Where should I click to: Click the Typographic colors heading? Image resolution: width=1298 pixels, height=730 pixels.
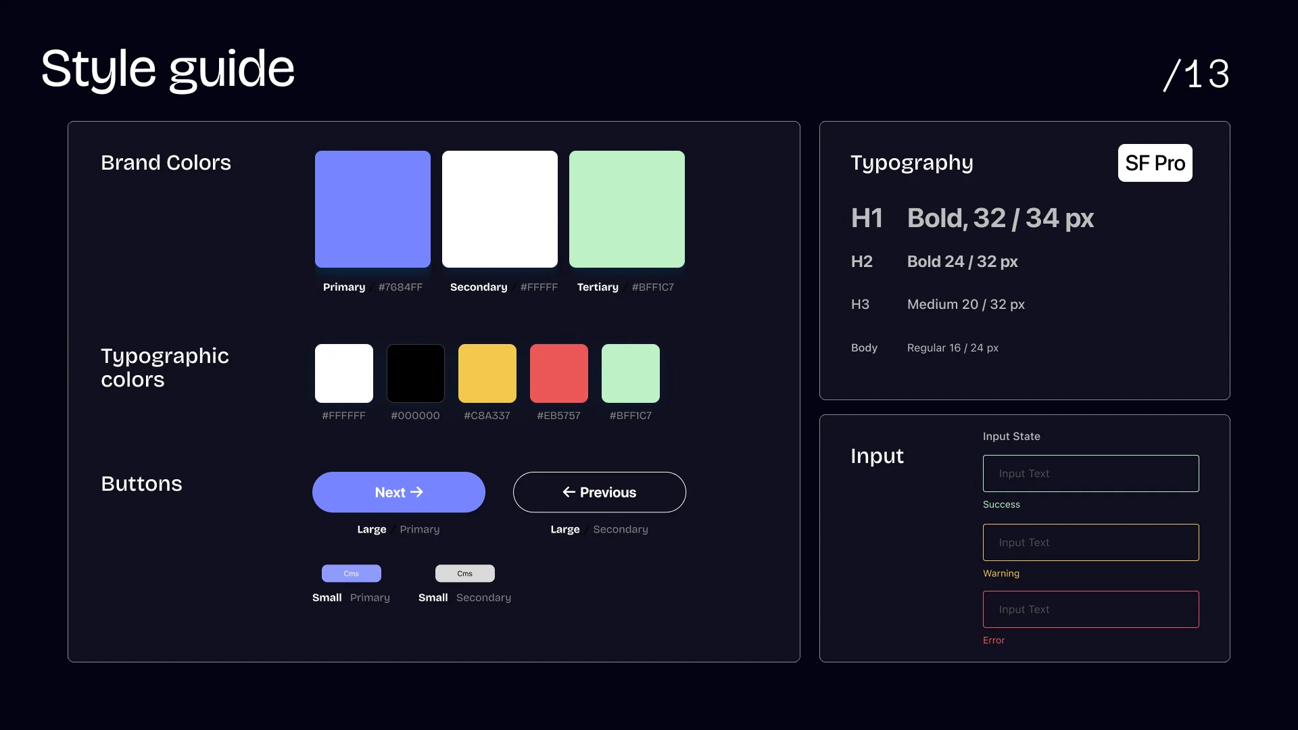click(165, 368)
